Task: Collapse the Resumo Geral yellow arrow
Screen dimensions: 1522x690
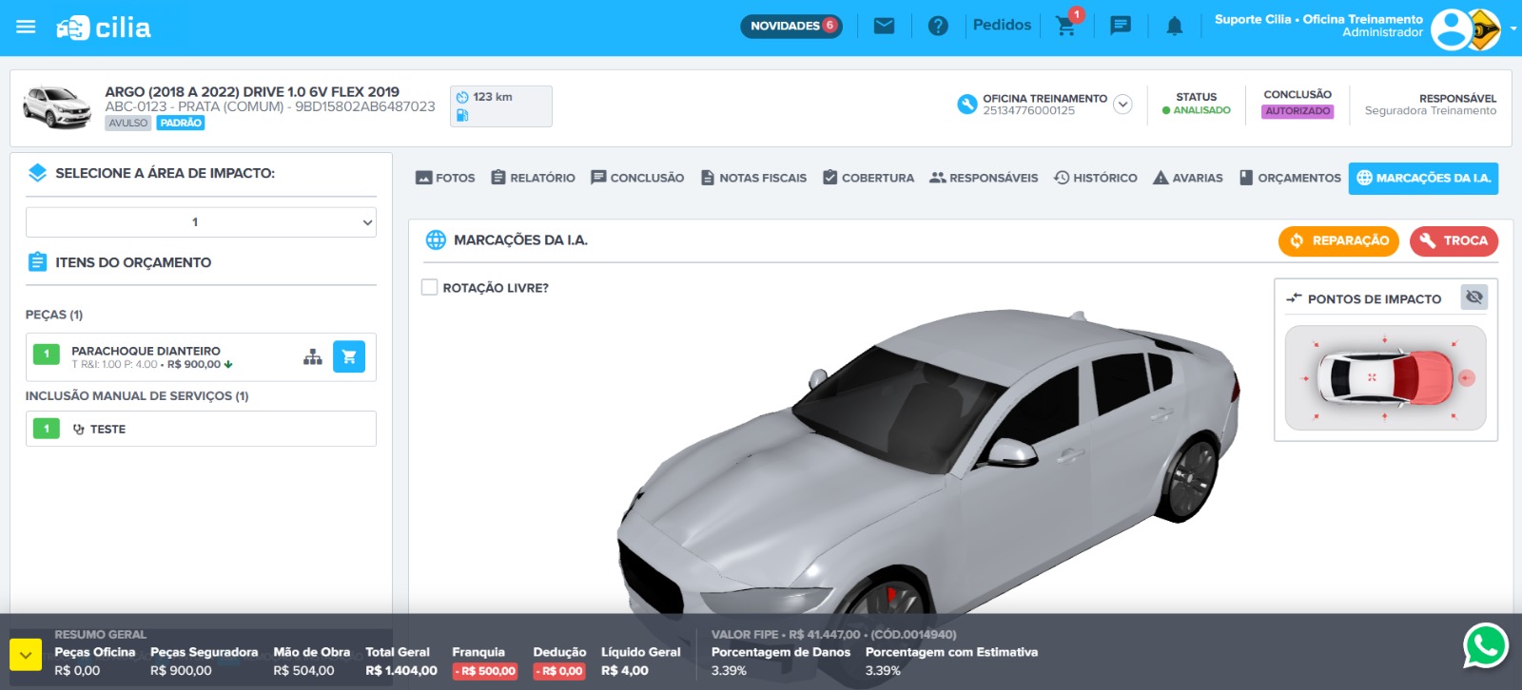Action: [26, 655]
